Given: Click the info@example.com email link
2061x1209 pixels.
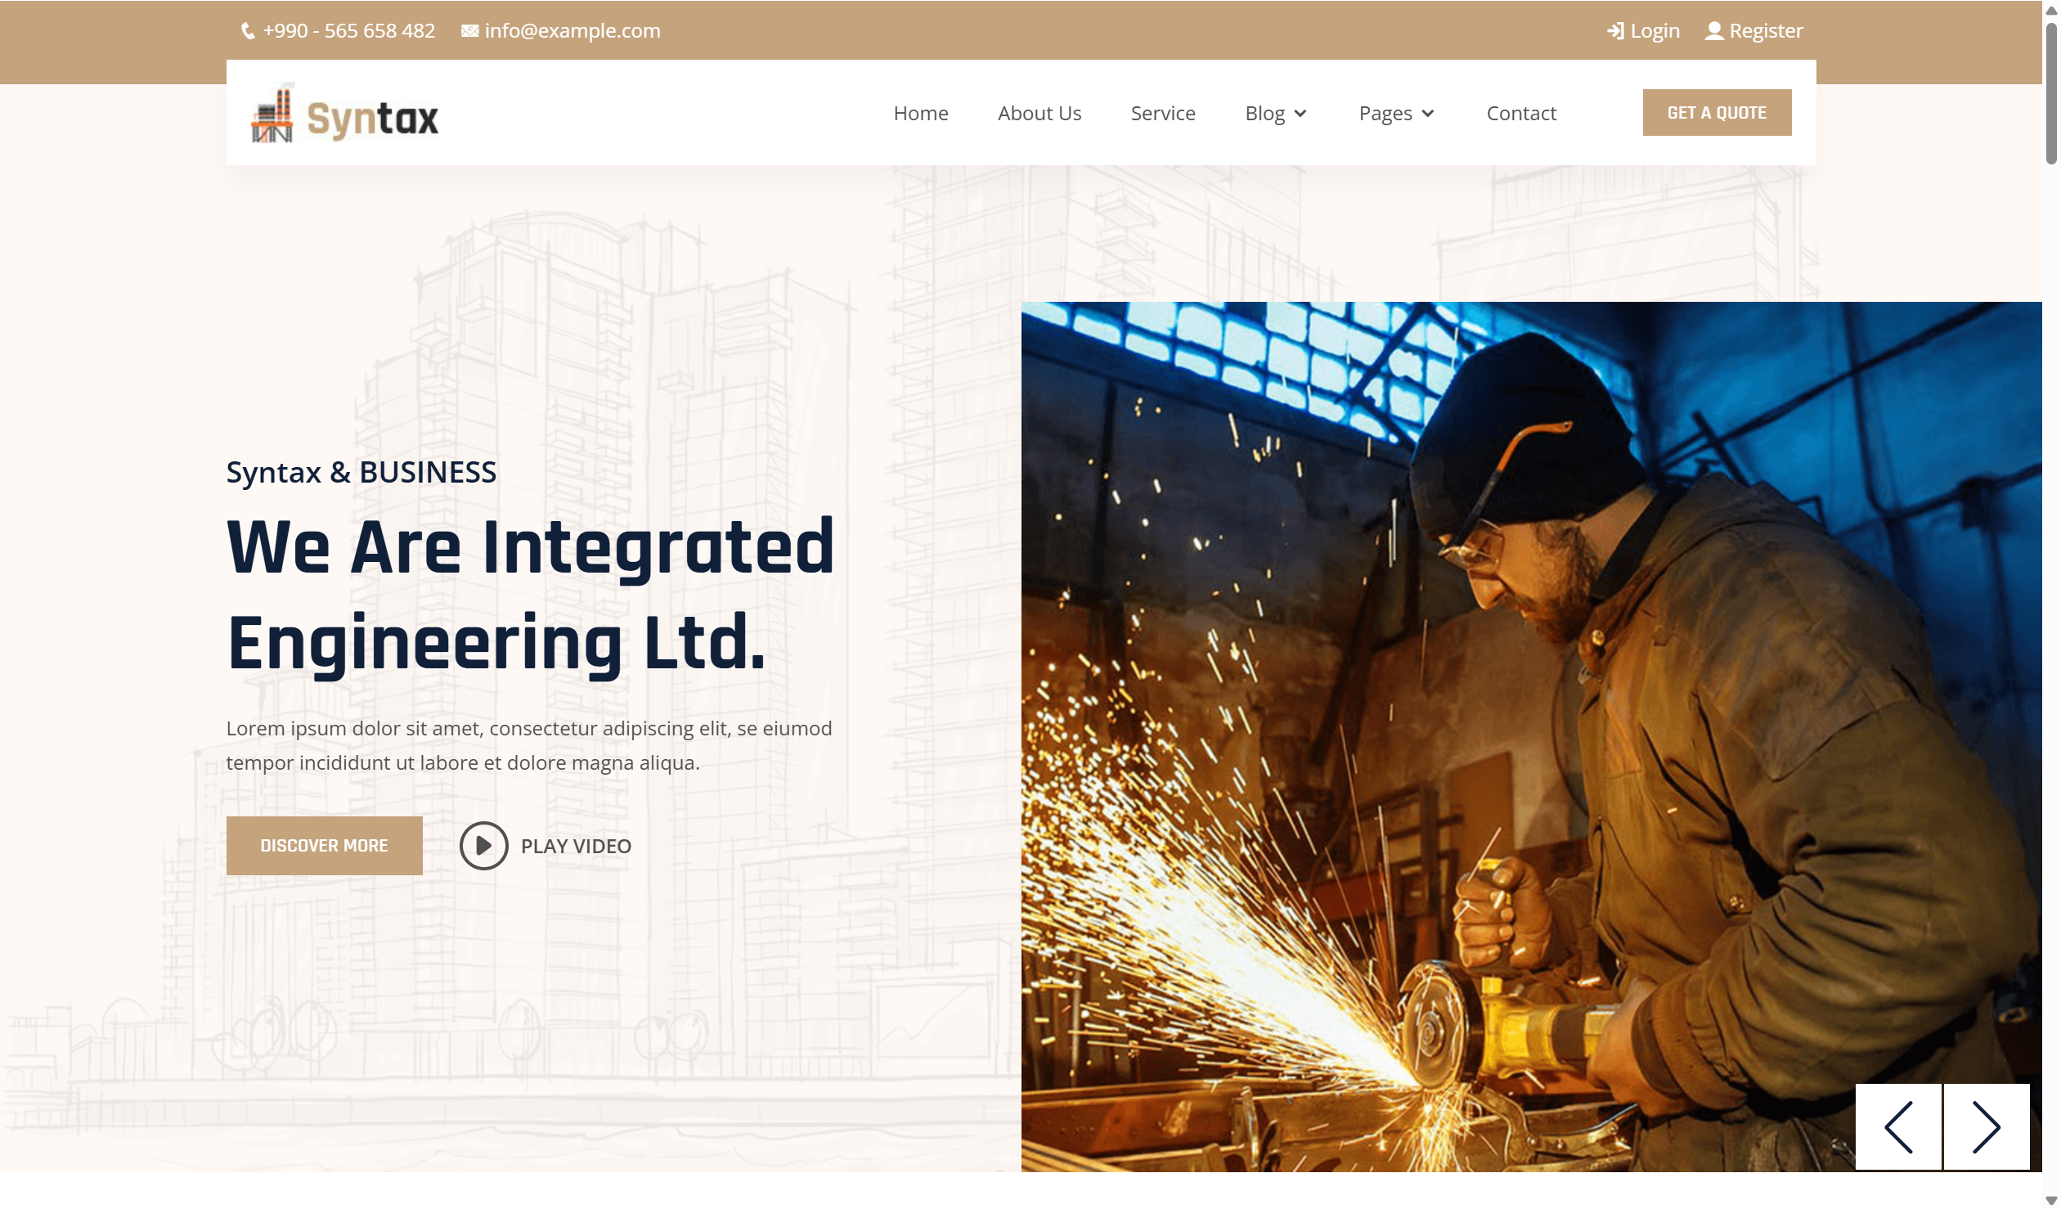Looking at the screenshot, I should [x=572, y=31].
